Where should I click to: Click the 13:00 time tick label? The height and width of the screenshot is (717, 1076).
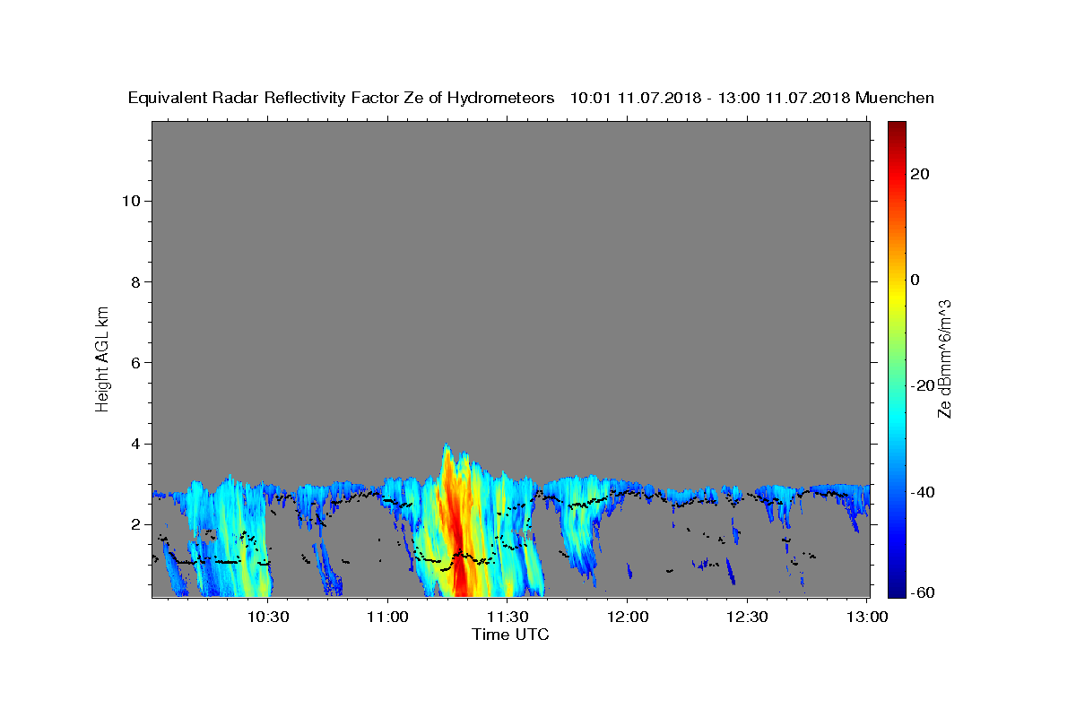[865, 617]
